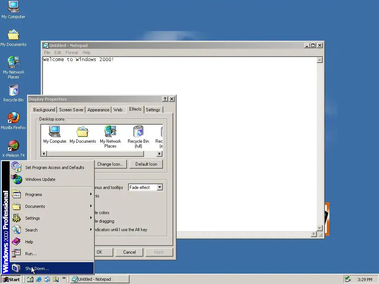Click Notepad vertical scroll down arrow

[x=319, y=228]
